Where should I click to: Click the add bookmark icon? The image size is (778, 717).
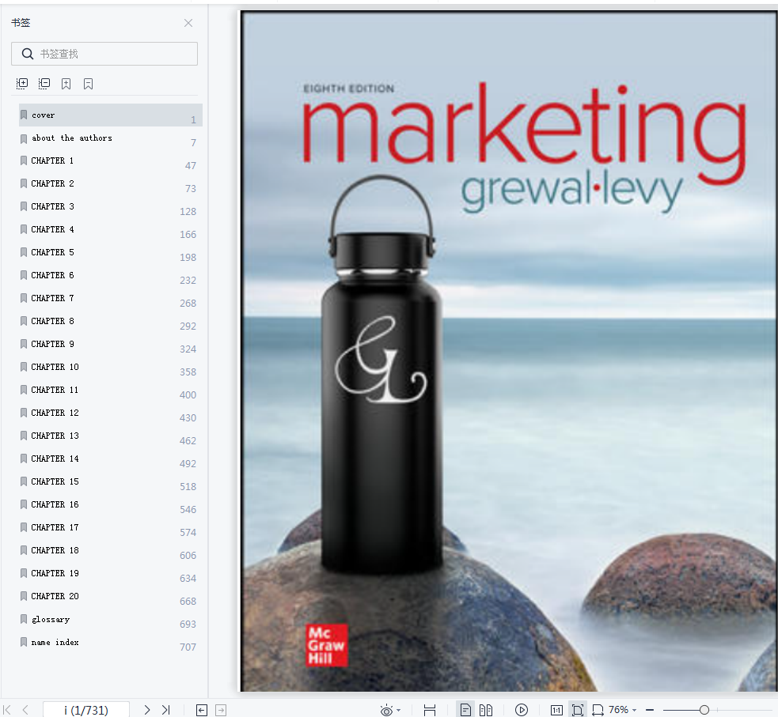coord(66,84)
